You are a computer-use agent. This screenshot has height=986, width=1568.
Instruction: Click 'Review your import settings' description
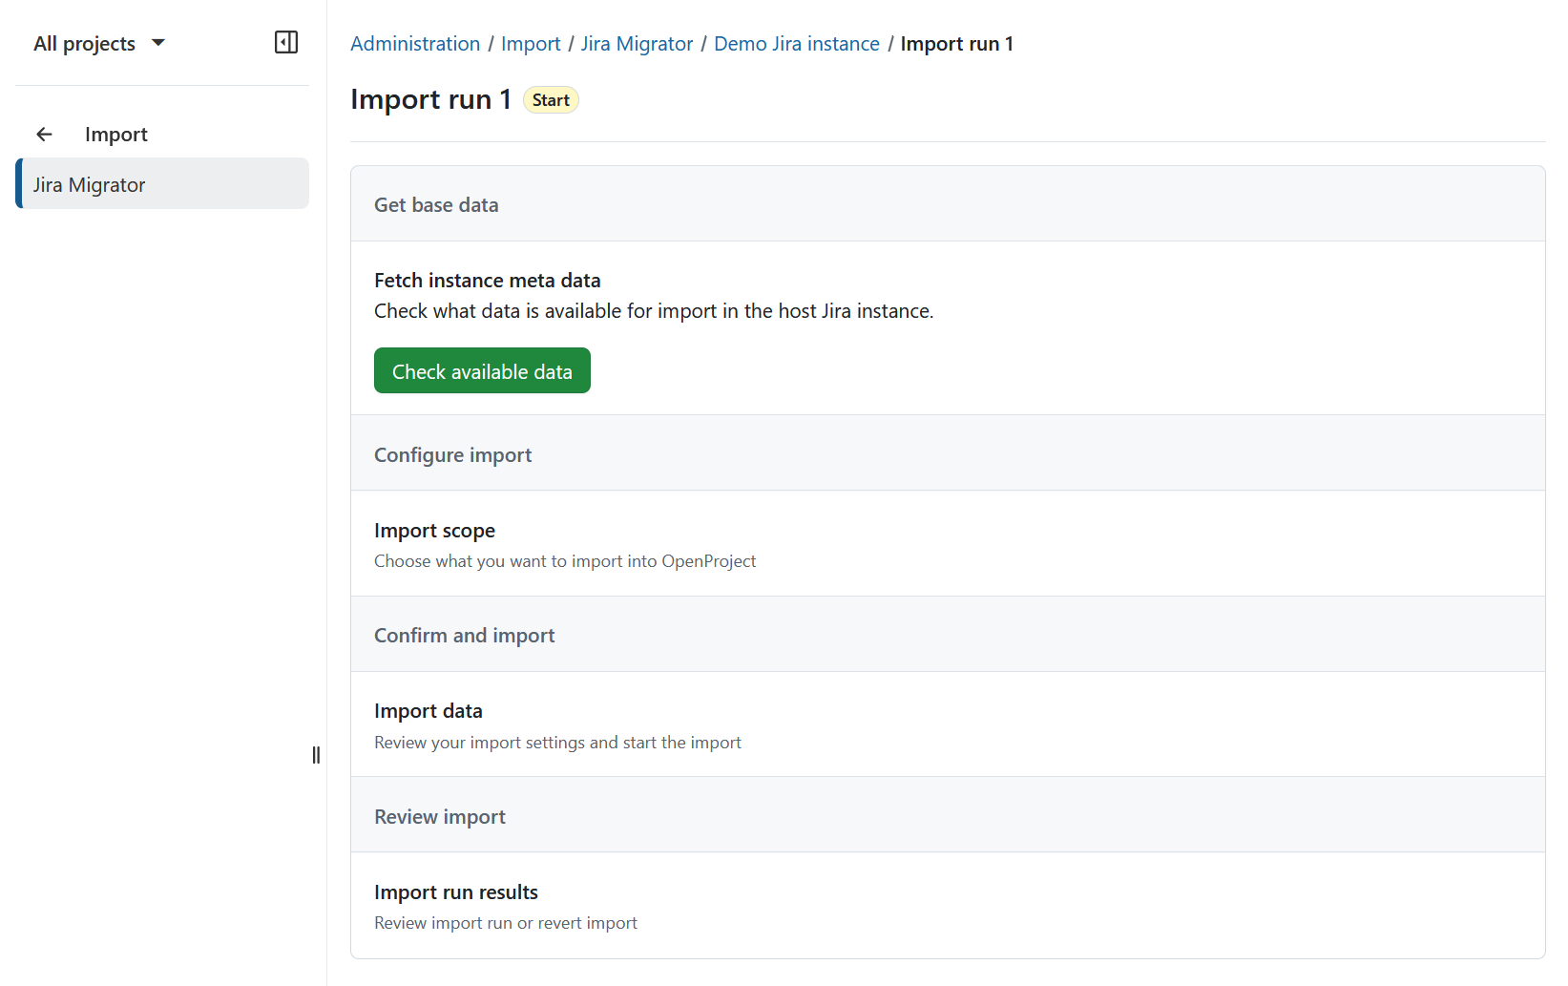click(557, 743)
